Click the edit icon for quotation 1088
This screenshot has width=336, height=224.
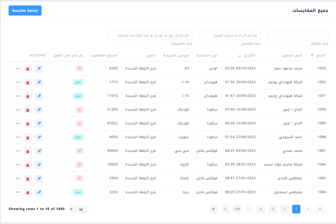39,137
